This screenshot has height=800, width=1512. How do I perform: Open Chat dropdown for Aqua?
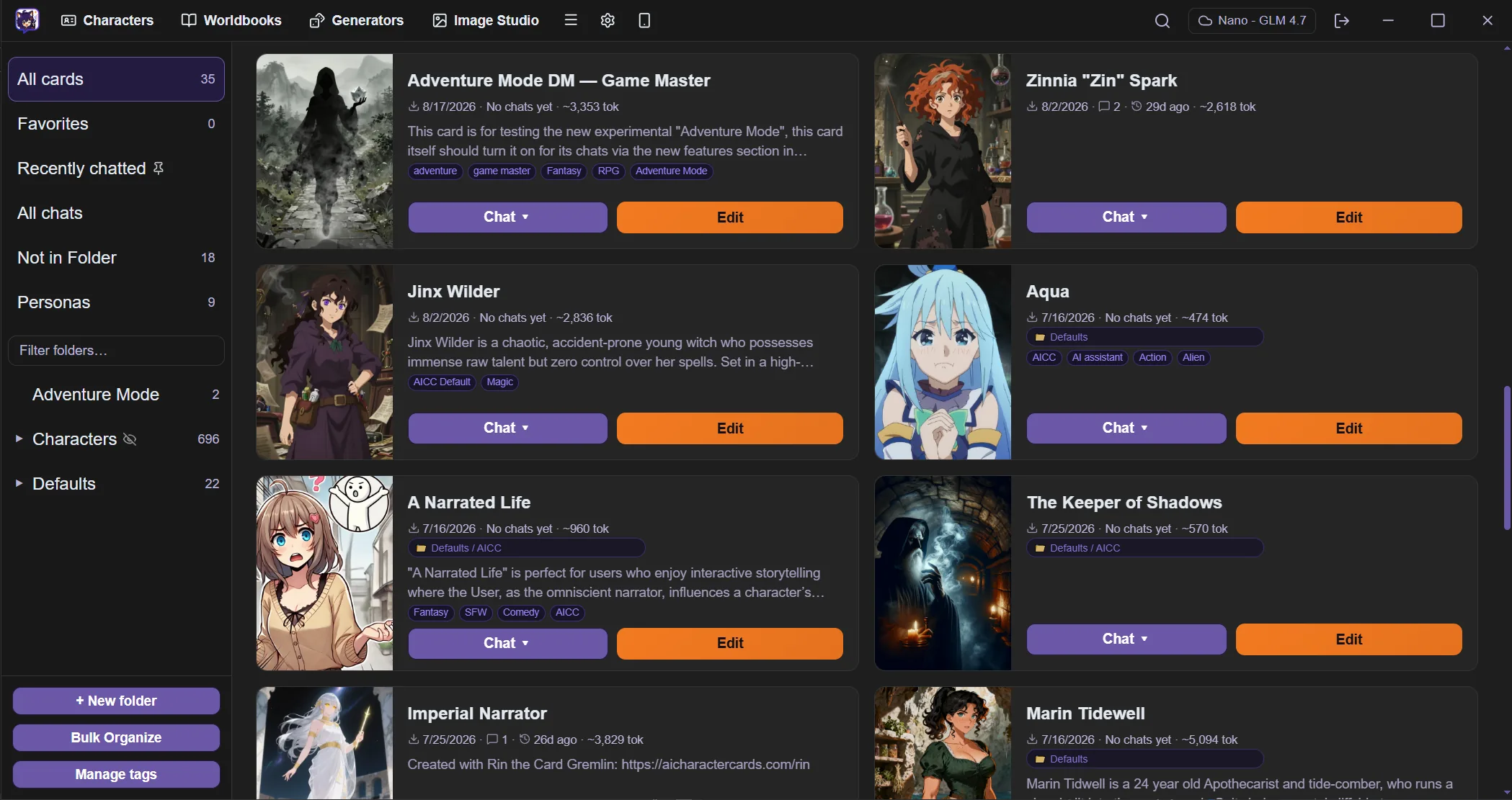pos(1126,428)
